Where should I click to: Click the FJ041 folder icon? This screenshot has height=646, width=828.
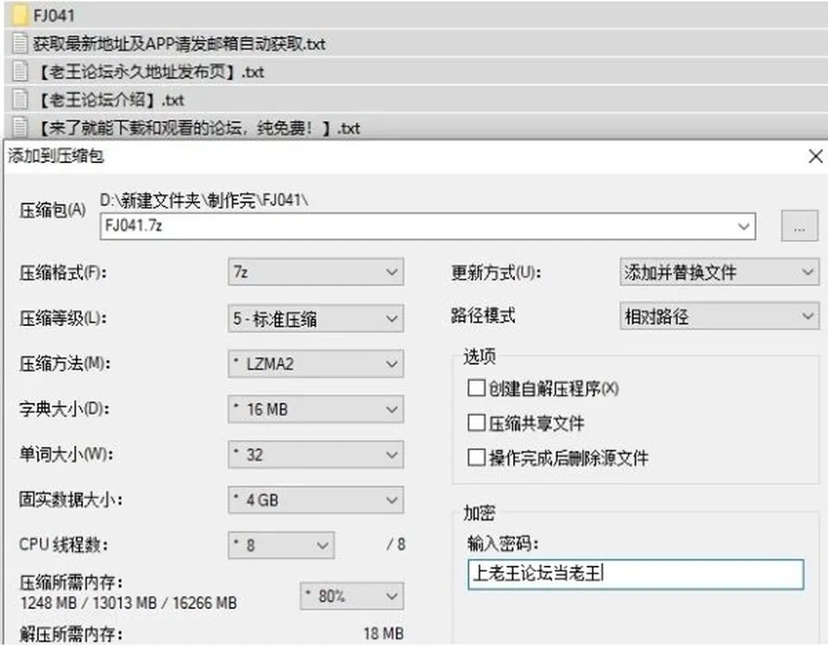point(20,15)
